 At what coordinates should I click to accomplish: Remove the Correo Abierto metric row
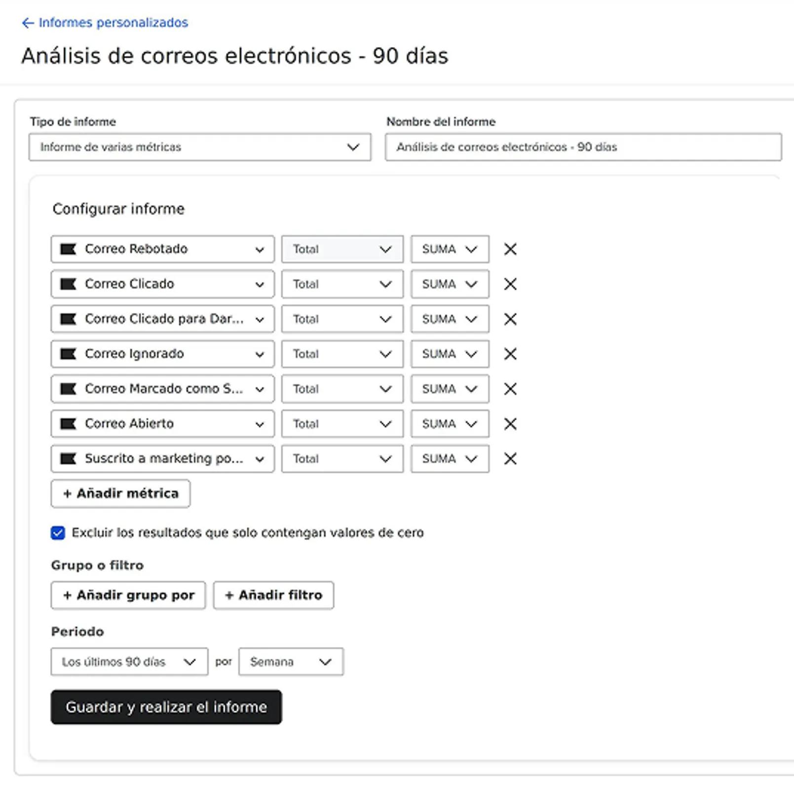coord(510,424)
